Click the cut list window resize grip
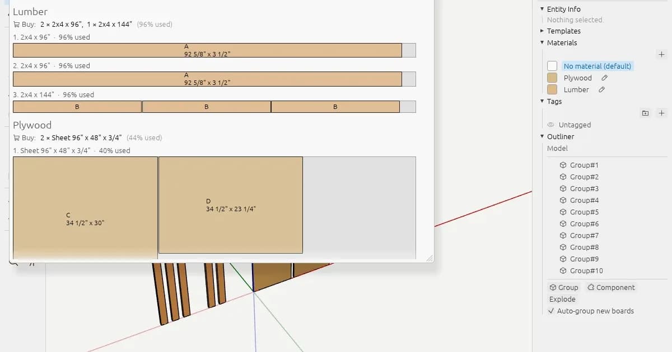 click(x=430, y=258)
